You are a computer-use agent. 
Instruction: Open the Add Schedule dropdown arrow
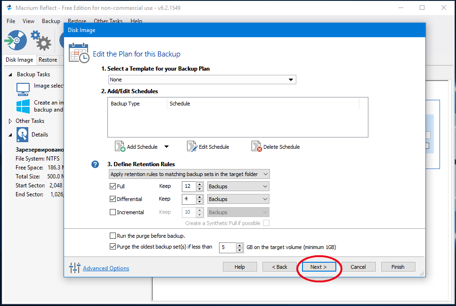[166, 147]
